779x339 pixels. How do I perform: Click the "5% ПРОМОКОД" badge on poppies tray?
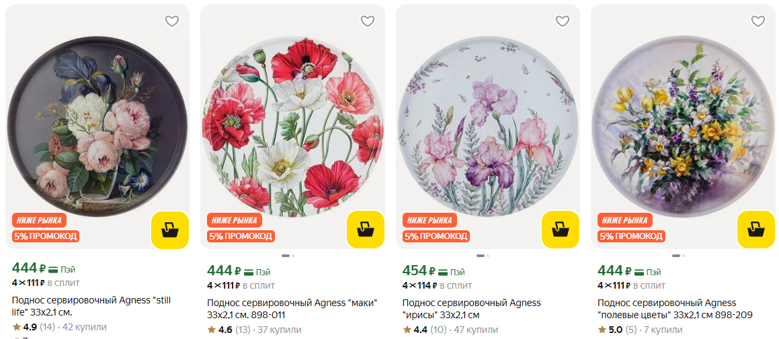tap(241, 236)
